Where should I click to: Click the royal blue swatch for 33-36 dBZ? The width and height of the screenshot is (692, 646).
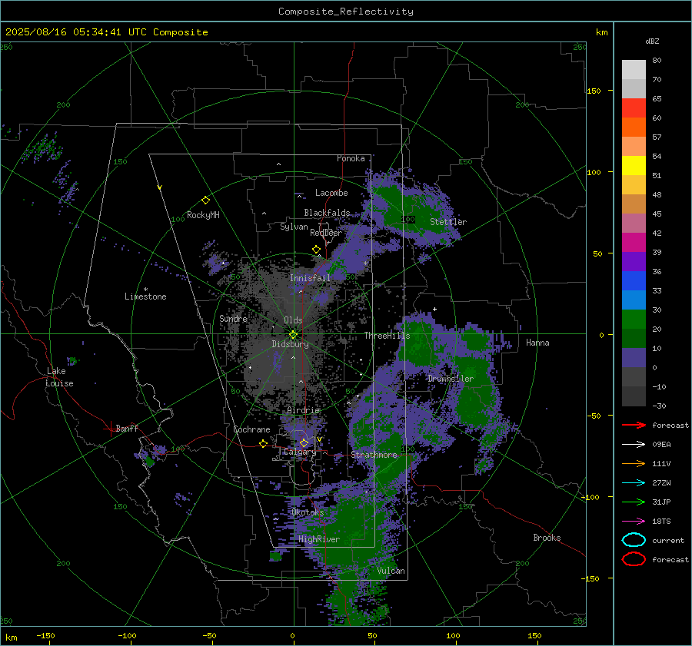click(x=634, y=281)
